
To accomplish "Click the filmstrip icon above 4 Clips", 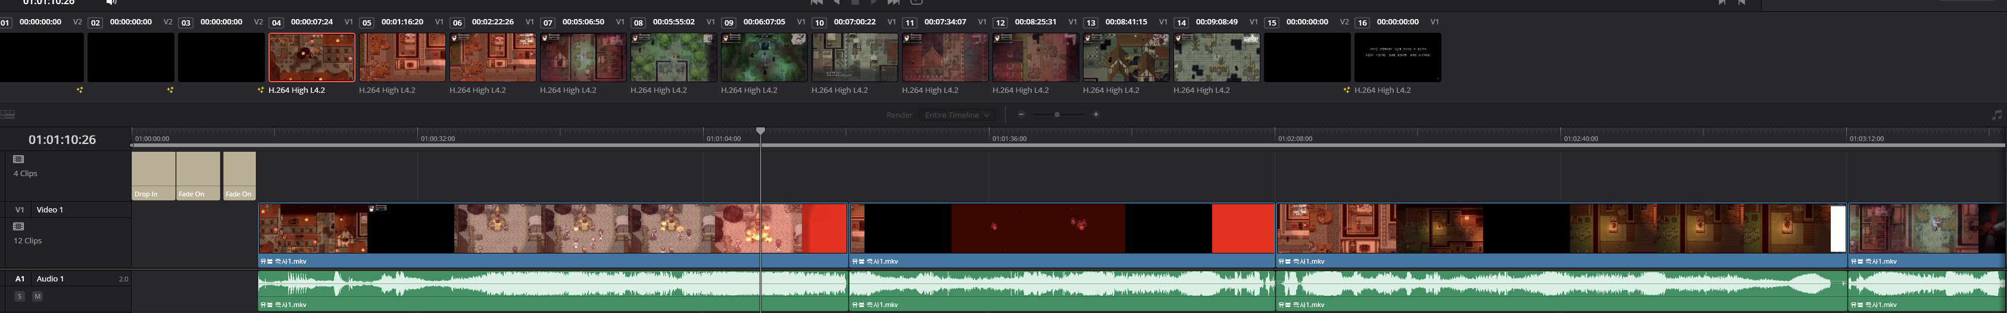I will click(x=18, y=159).
